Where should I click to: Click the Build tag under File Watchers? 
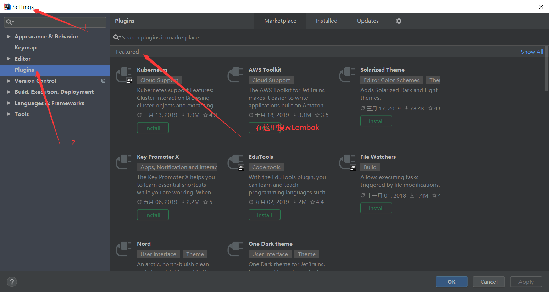coord(370,167)
